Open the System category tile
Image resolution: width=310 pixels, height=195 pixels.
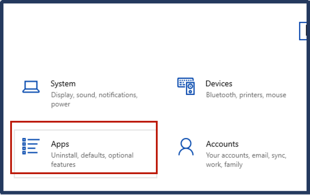tap(84, 92)
